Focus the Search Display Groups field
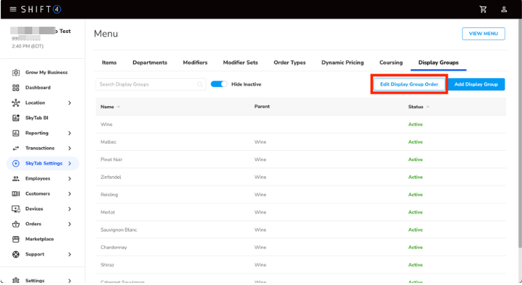 pyautogui.click(x=146, y=84)
